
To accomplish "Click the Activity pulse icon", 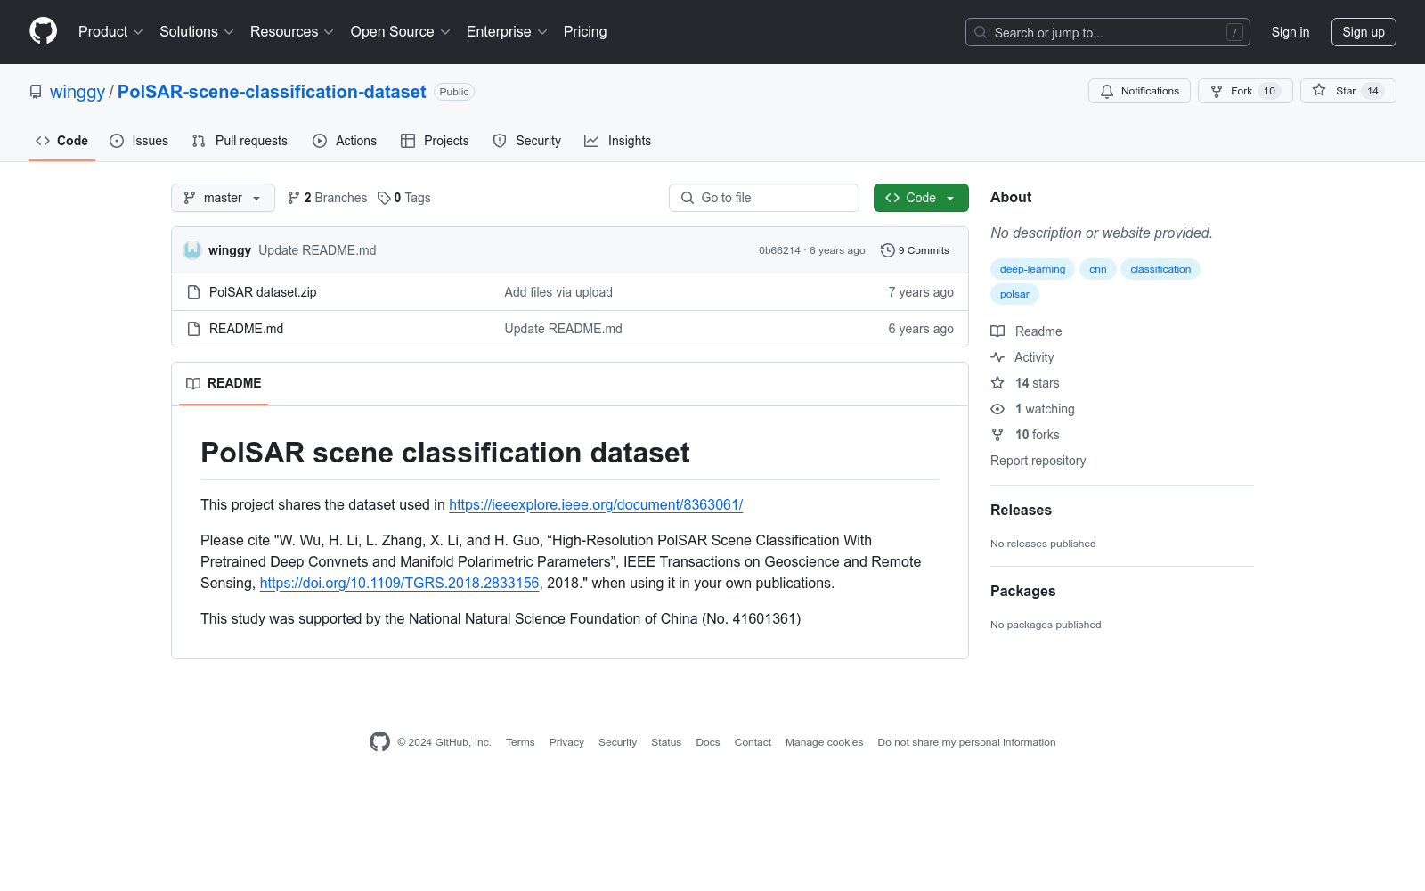I will click(x=997, y=356).
